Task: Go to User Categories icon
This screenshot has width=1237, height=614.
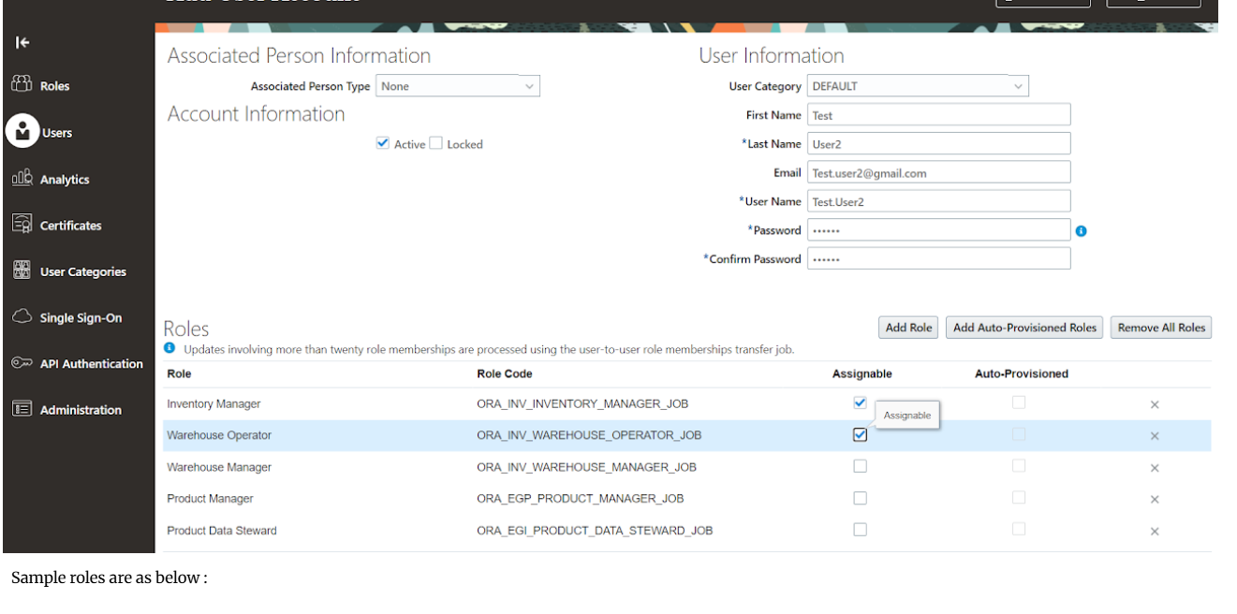Action: (22, 270)
